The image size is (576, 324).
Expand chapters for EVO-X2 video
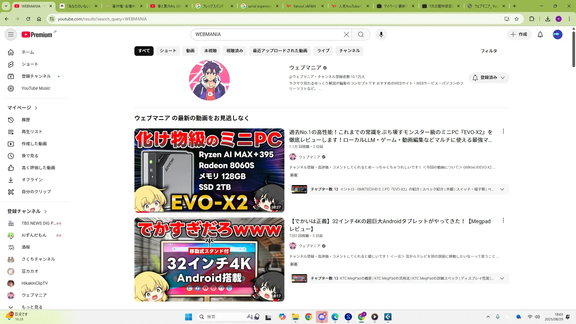502,189
